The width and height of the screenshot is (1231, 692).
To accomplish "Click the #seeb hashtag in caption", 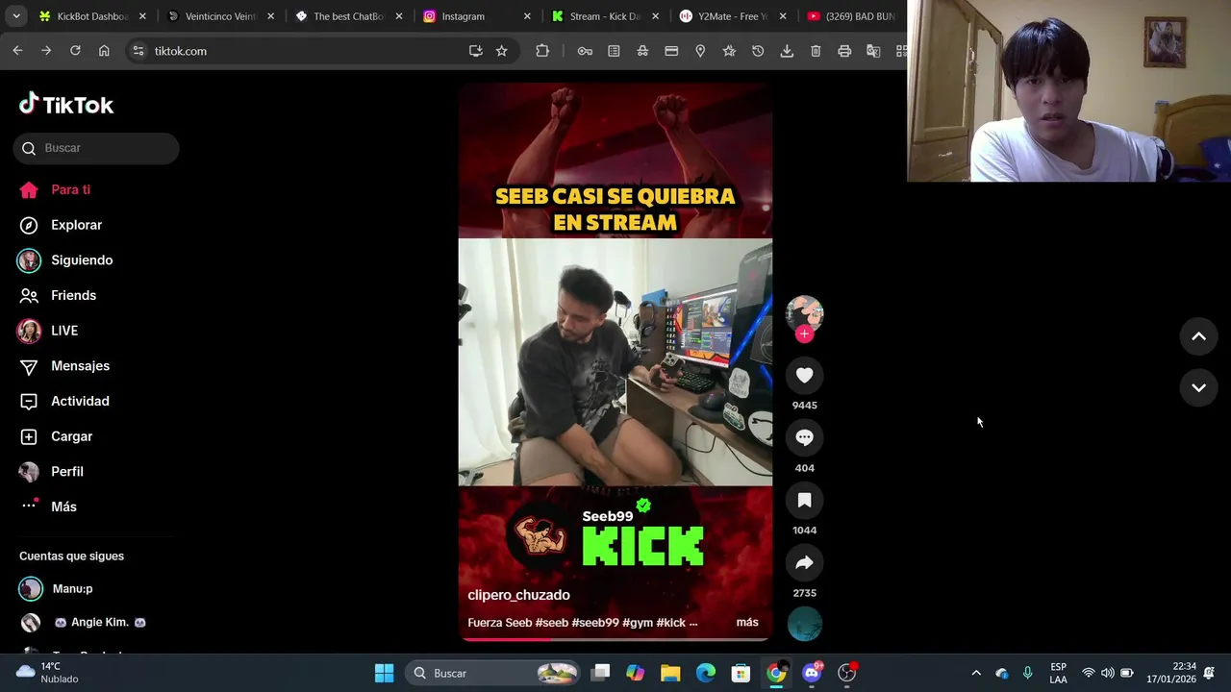I will tap(552, 623).
